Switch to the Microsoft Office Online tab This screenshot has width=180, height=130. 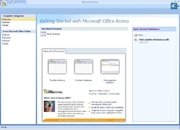pos(54,51)
